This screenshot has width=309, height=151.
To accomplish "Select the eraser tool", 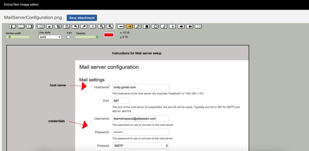I will (164, 26).
